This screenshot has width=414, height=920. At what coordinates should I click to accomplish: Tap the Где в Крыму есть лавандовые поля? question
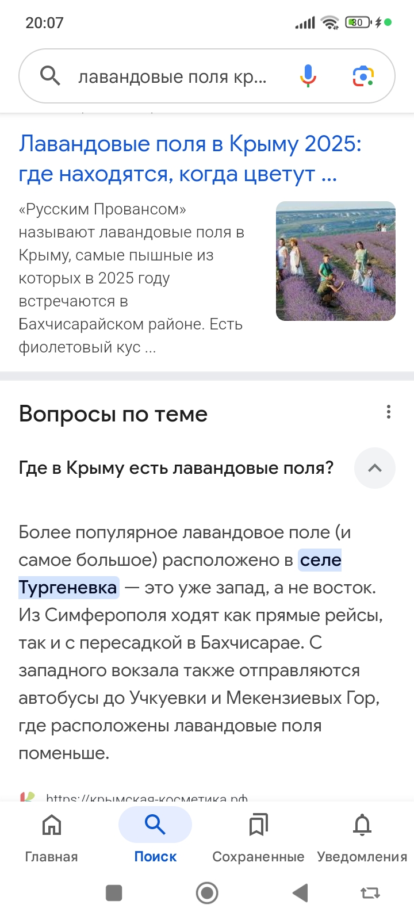[176, 468]
